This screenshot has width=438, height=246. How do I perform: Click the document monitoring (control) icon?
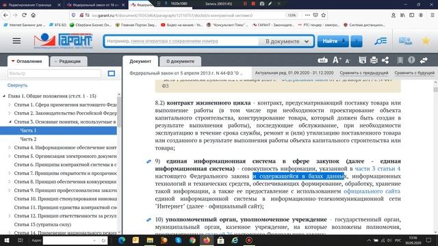point(322,60)
